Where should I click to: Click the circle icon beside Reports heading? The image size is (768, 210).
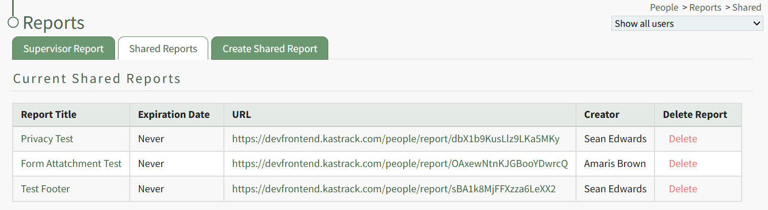(14, 22)
